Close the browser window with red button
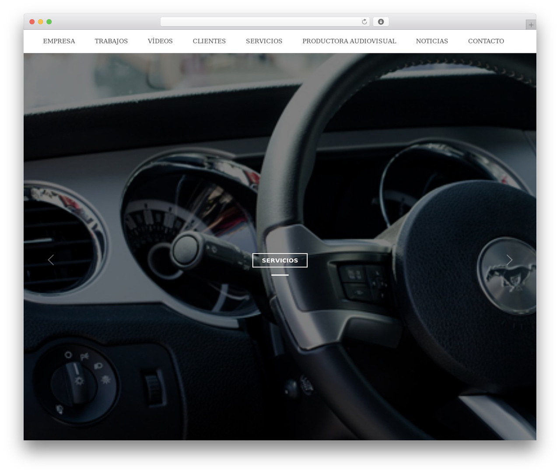 [32, 22]
